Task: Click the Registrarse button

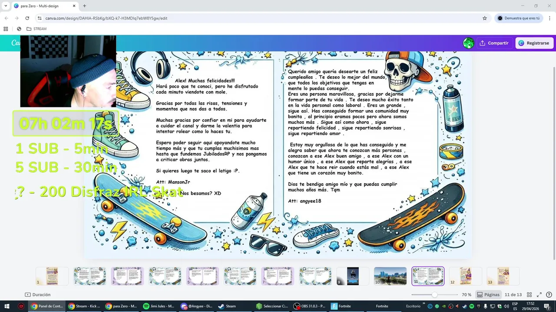Action: tap(534, 43)
